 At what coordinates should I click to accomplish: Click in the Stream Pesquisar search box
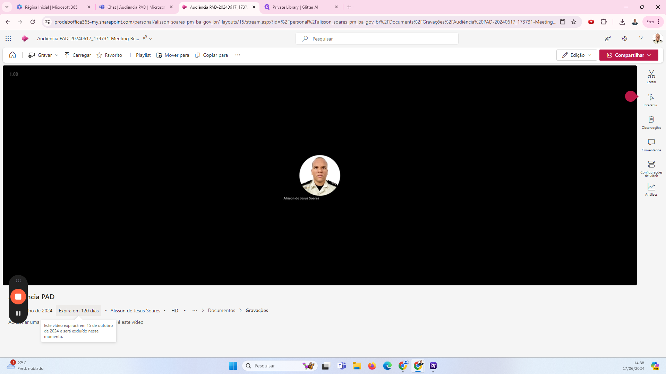pyautogui.click(x=377, y=38)
